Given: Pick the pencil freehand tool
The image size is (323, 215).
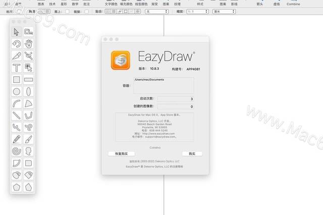Looking at the screenshot, I should [x=17, y=139].
